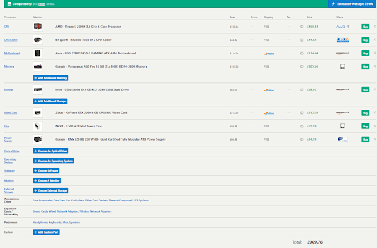Click the Amazon logo in the Motherboard row

click(x=343, y=53)
